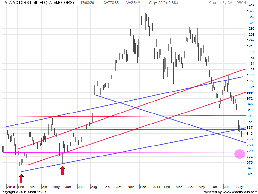Click the Dec month label on axis
Screen dimensions: 258x194
(x=142, y=187)
